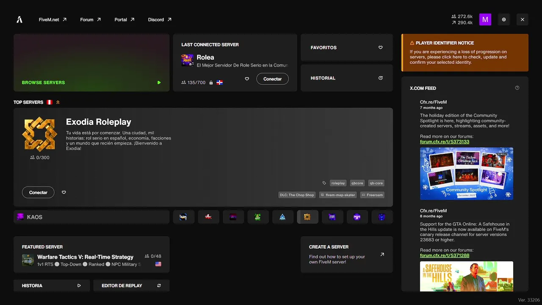The height and width of the screenshot is (305, 542).
Task: Click the FiveM logo in the header
Action: (19, 19)
